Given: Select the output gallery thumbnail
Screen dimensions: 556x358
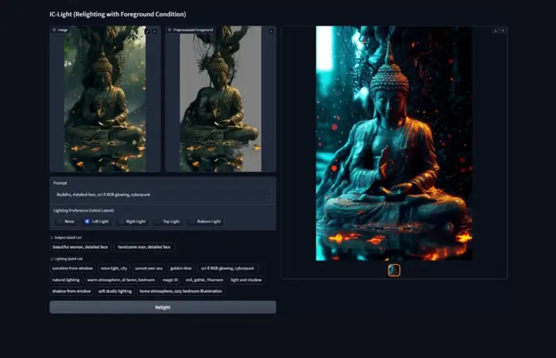Looking at the screenshot, I should (x=394, y=270).
